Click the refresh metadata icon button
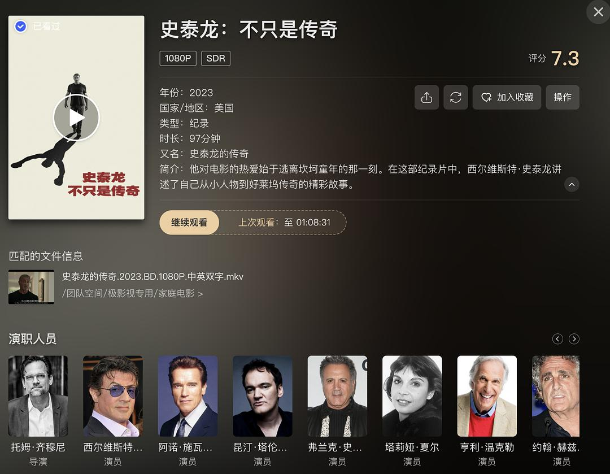610x474 pixels. (x=456, y=97)
